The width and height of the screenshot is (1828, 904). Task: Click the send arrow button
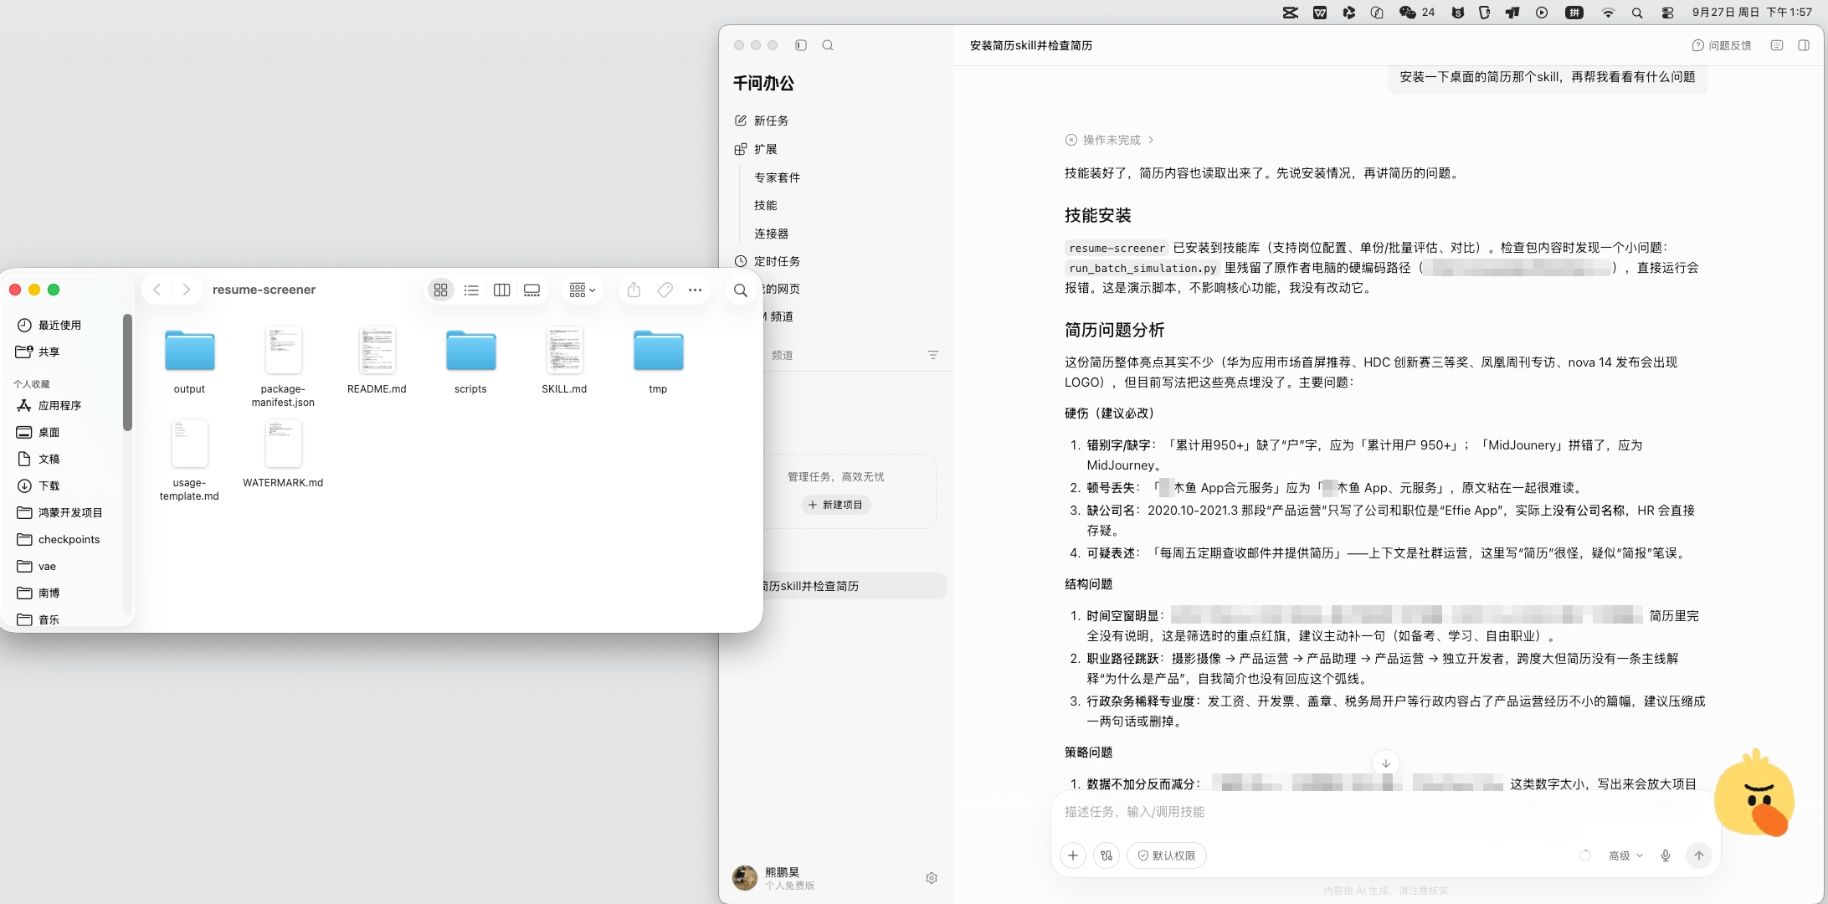tap(1699, 855)
